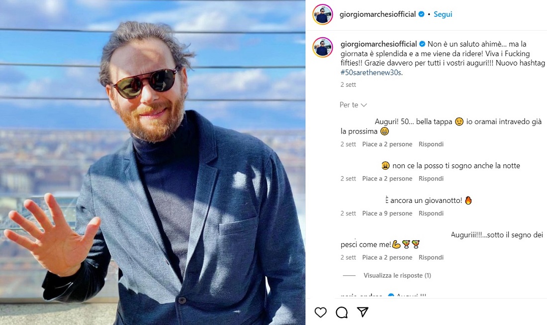Image resolution: width=547 pixels, height=325 pixels.
Task: View likes on the "bella tappa" comment
Action: 387,144
